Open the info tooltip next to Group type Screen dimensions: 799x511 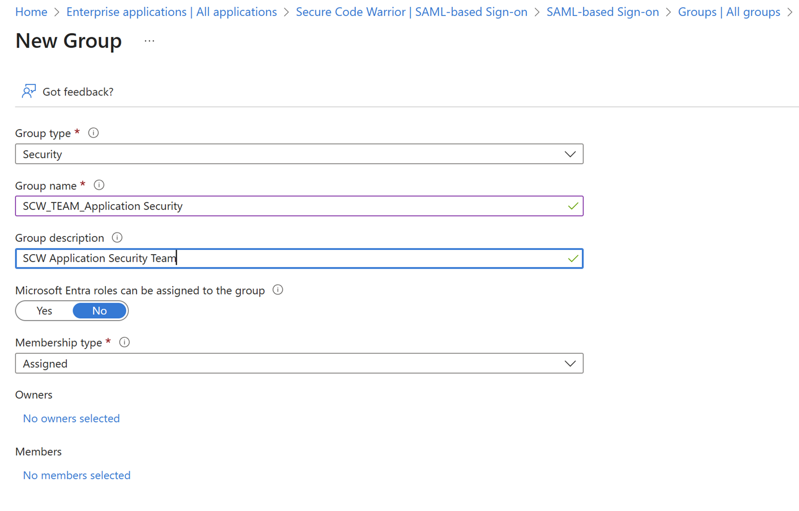(93, 133)
